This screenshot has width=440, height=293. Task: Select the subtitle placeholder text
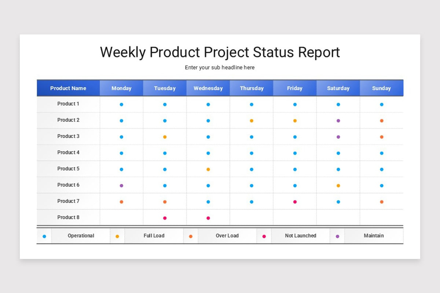pos(220,67)
